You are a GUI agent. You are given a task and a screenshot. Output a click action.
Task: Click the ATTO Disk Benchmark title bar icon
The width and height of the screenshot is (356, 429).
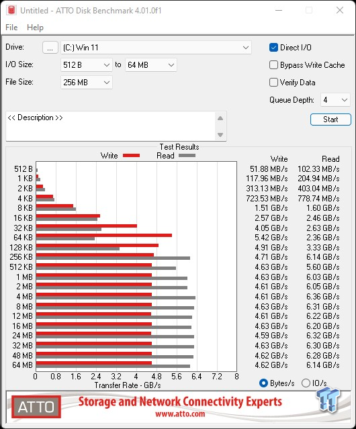[x=11, y=10]
